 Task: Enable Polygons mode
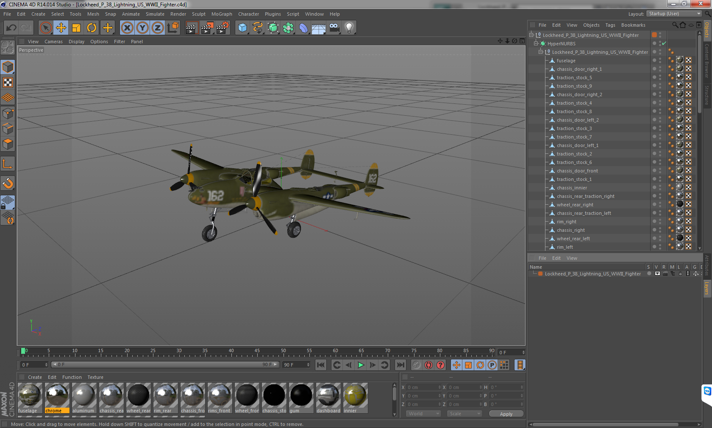[8, 144]
